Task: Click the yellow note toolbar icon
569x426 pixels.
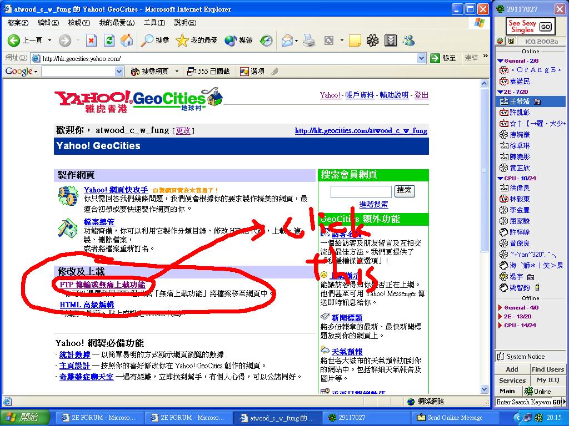Action: click(355, 40)
